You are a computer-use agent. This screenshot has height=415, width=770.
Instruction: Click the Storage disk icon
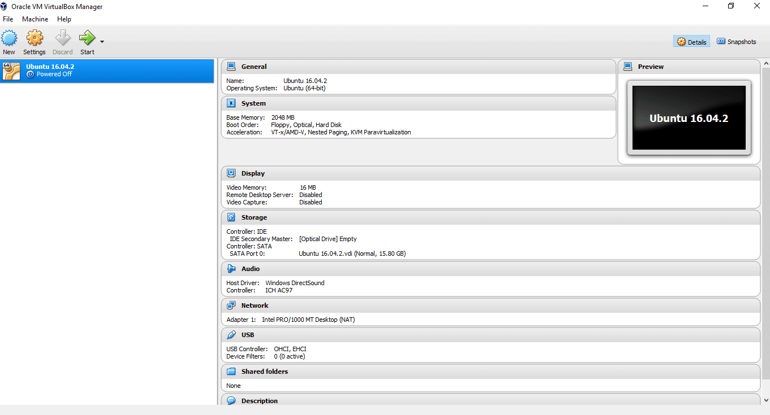(x=231, y=217)
